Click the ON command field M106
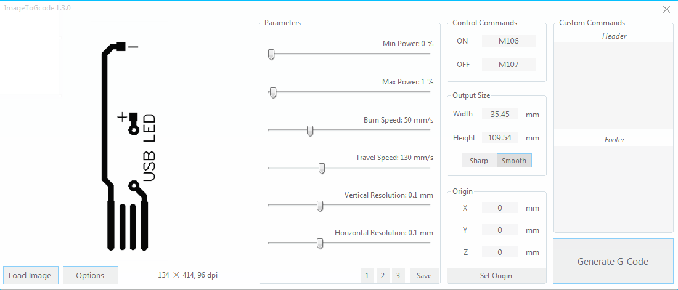Image resolution: width=678 pixels, height=290 pixels. coord(508,41)
